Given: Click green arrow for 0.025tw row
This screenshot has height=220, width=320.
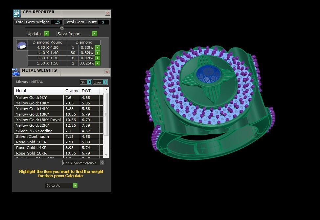Looking at the screenshot, I should 98,64.
